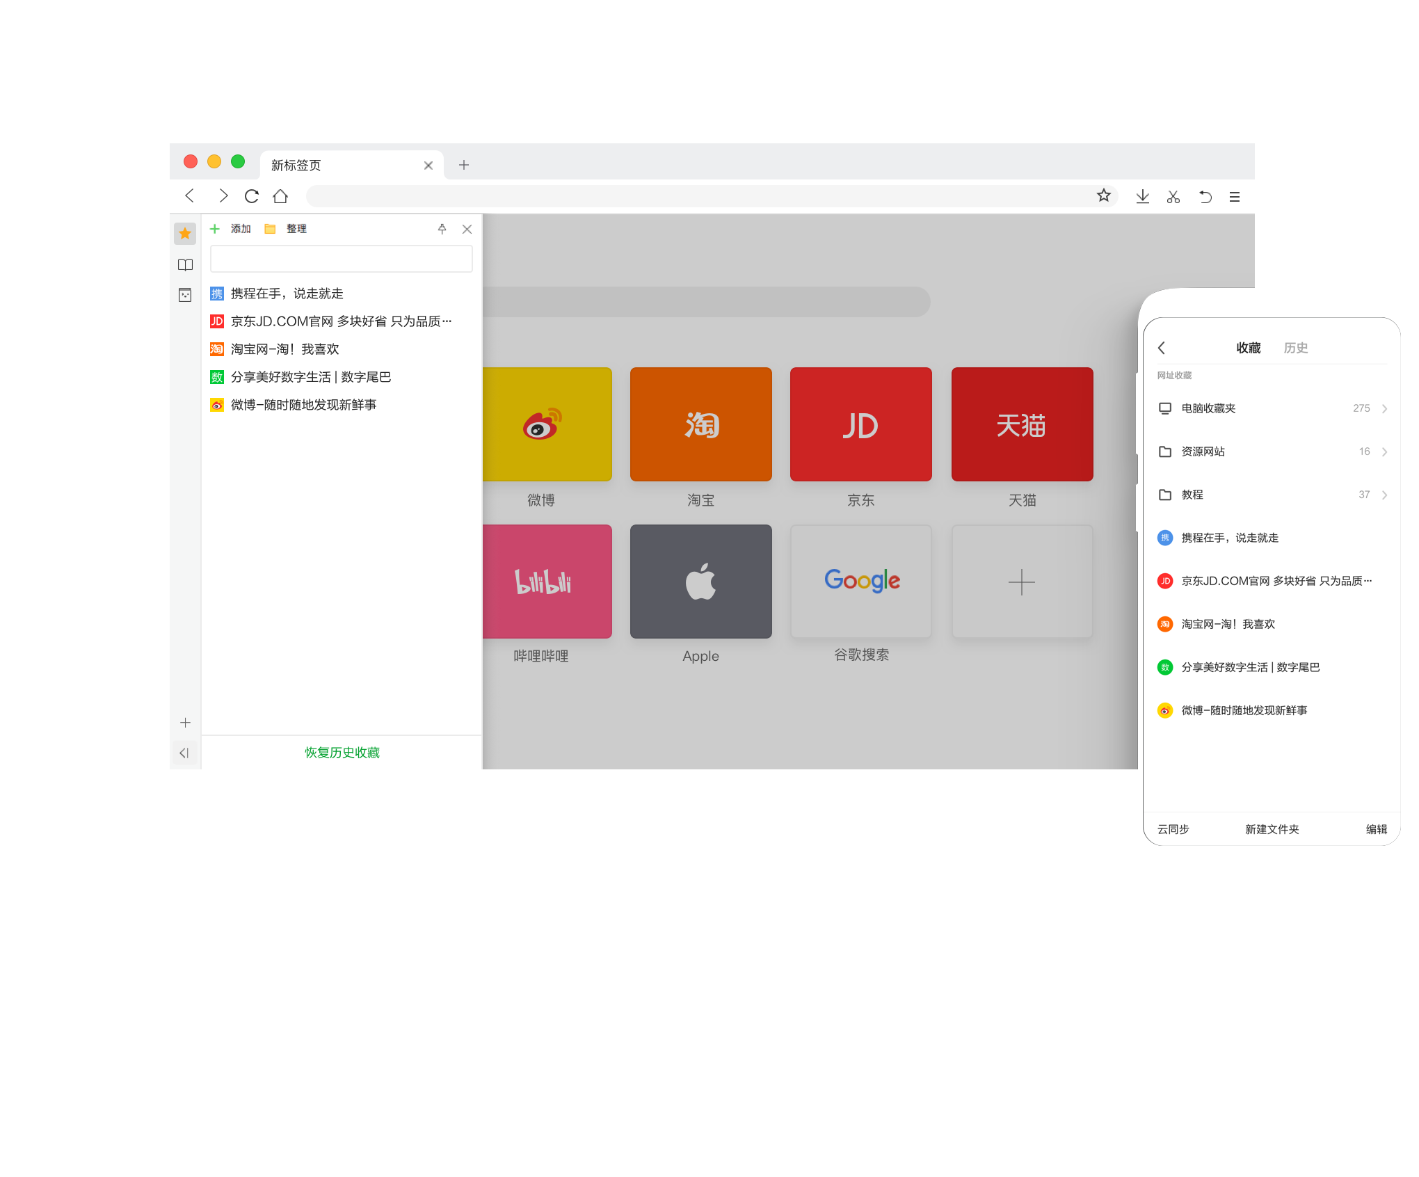Click 新建文件夹 on phone screen

[x=1272, y=829]
